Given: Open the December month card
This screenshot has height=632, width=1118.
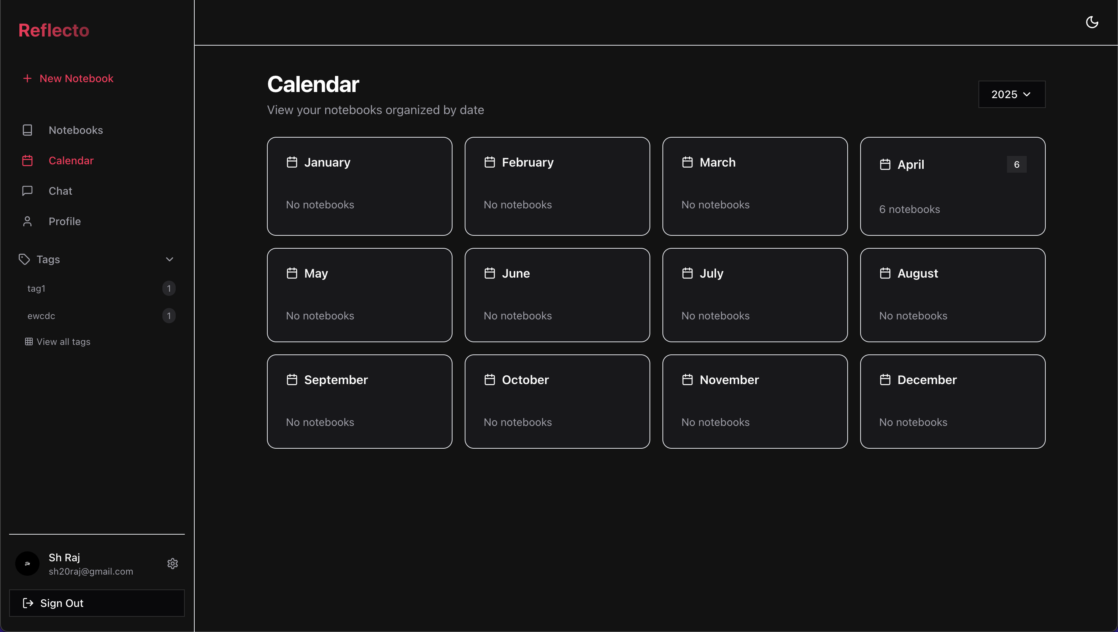Looking at the screenshot, I should pyautogui.click(x=952, y=402).
